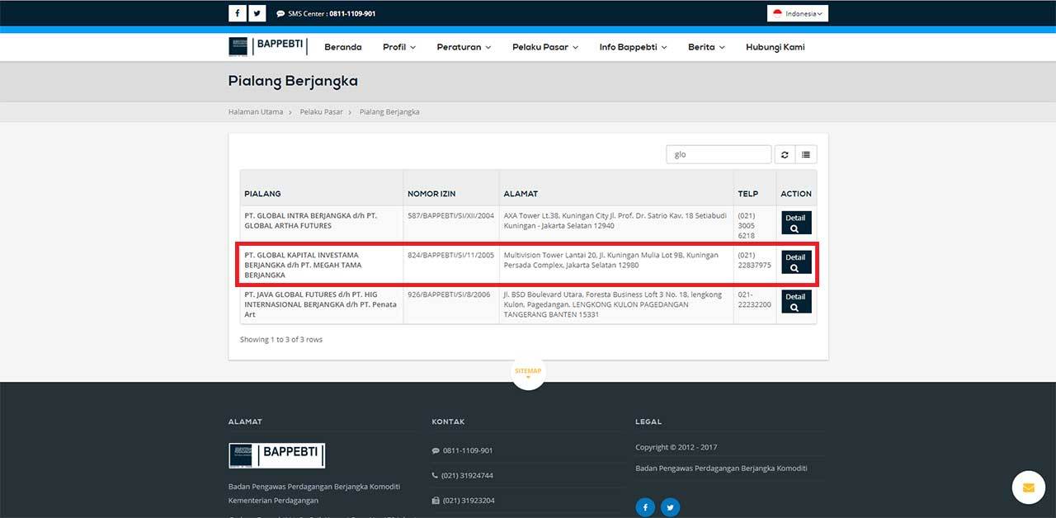
Task: Open Detail for PT. Global Kapital Investama
Action: click(796, 262)
